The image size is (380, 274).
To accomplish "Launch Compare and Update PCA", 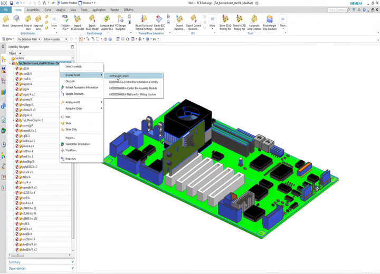I will point(107,22).
